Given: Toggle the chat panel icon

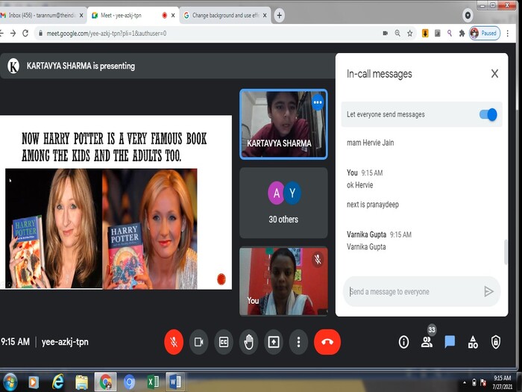Looking at the screenshot, I should [x=450, y=342].
